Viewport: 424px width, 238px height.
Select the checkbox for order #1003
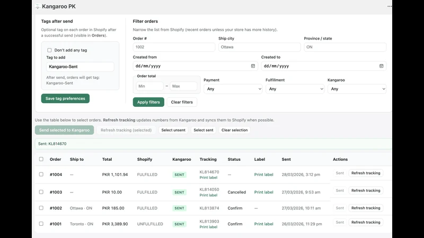pos(41,192)
